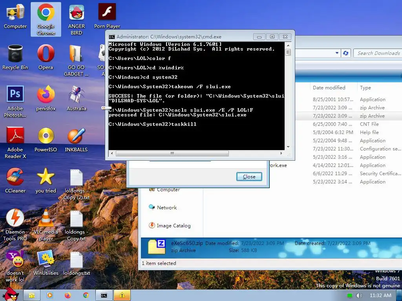Open the GO GO GADGET folder icon

pos(76,61)
